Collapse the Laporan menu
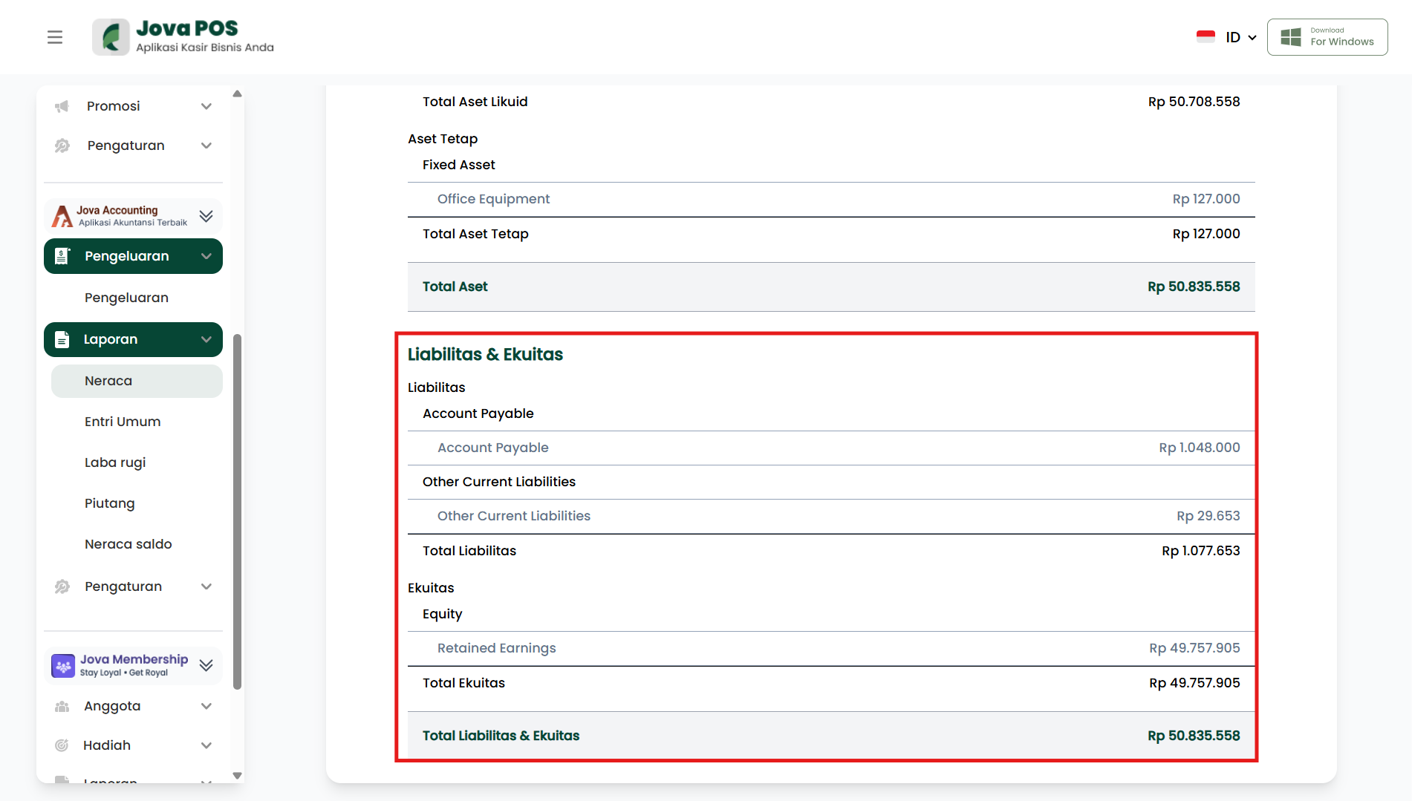This screenshot has width=1412, height=801. click(206, 339)
